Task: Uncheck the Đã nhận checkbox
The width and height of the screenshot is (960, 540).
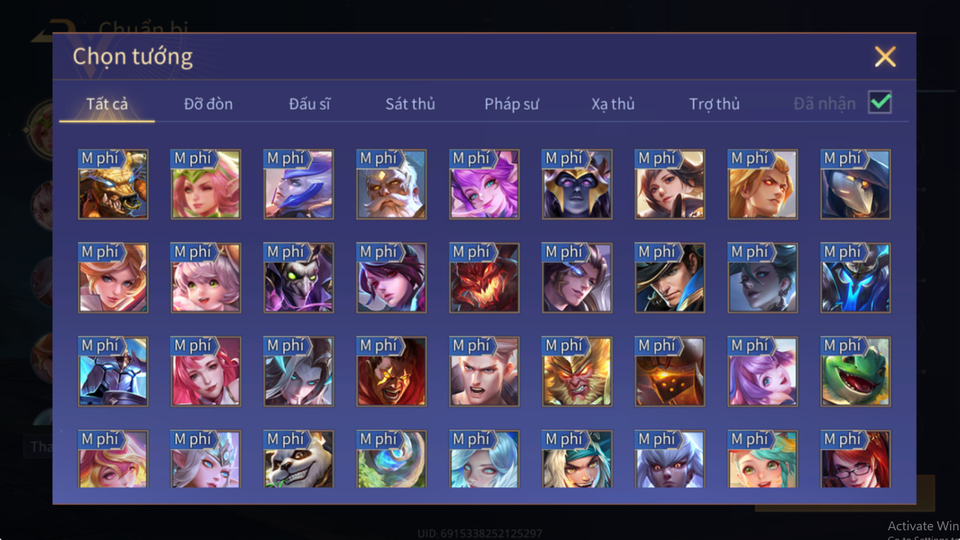Action: click(880, 103)
